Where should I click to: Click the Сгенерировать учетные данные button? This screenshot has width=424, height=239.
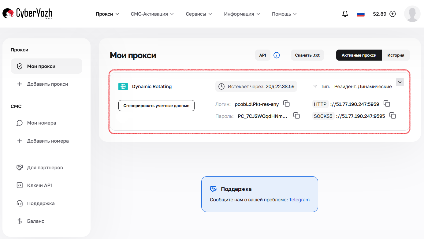[156, 105]
